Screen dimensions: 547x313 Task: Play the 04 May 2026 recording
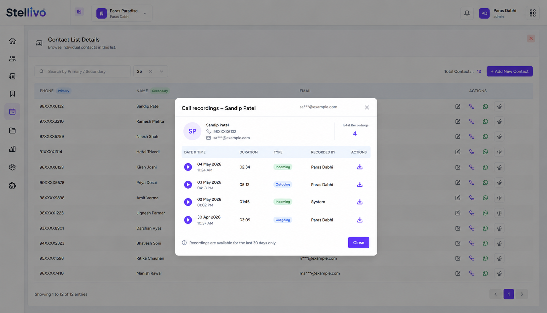tap(188, 167)
